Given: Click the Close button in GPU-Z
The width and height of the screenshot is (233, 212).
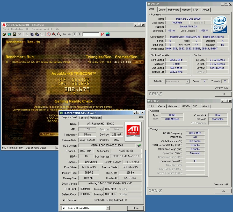Looking at the screenshot, I should [135, 208].
